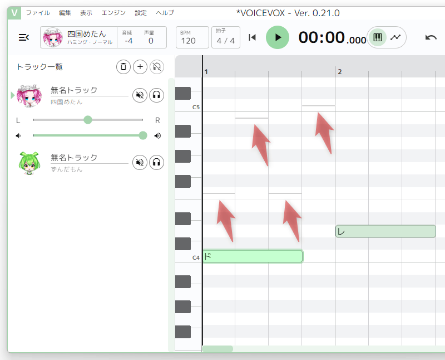Click the pan slider handle
Screen dimensions: 445x360
pyautogui.click(x=88, y=120)
